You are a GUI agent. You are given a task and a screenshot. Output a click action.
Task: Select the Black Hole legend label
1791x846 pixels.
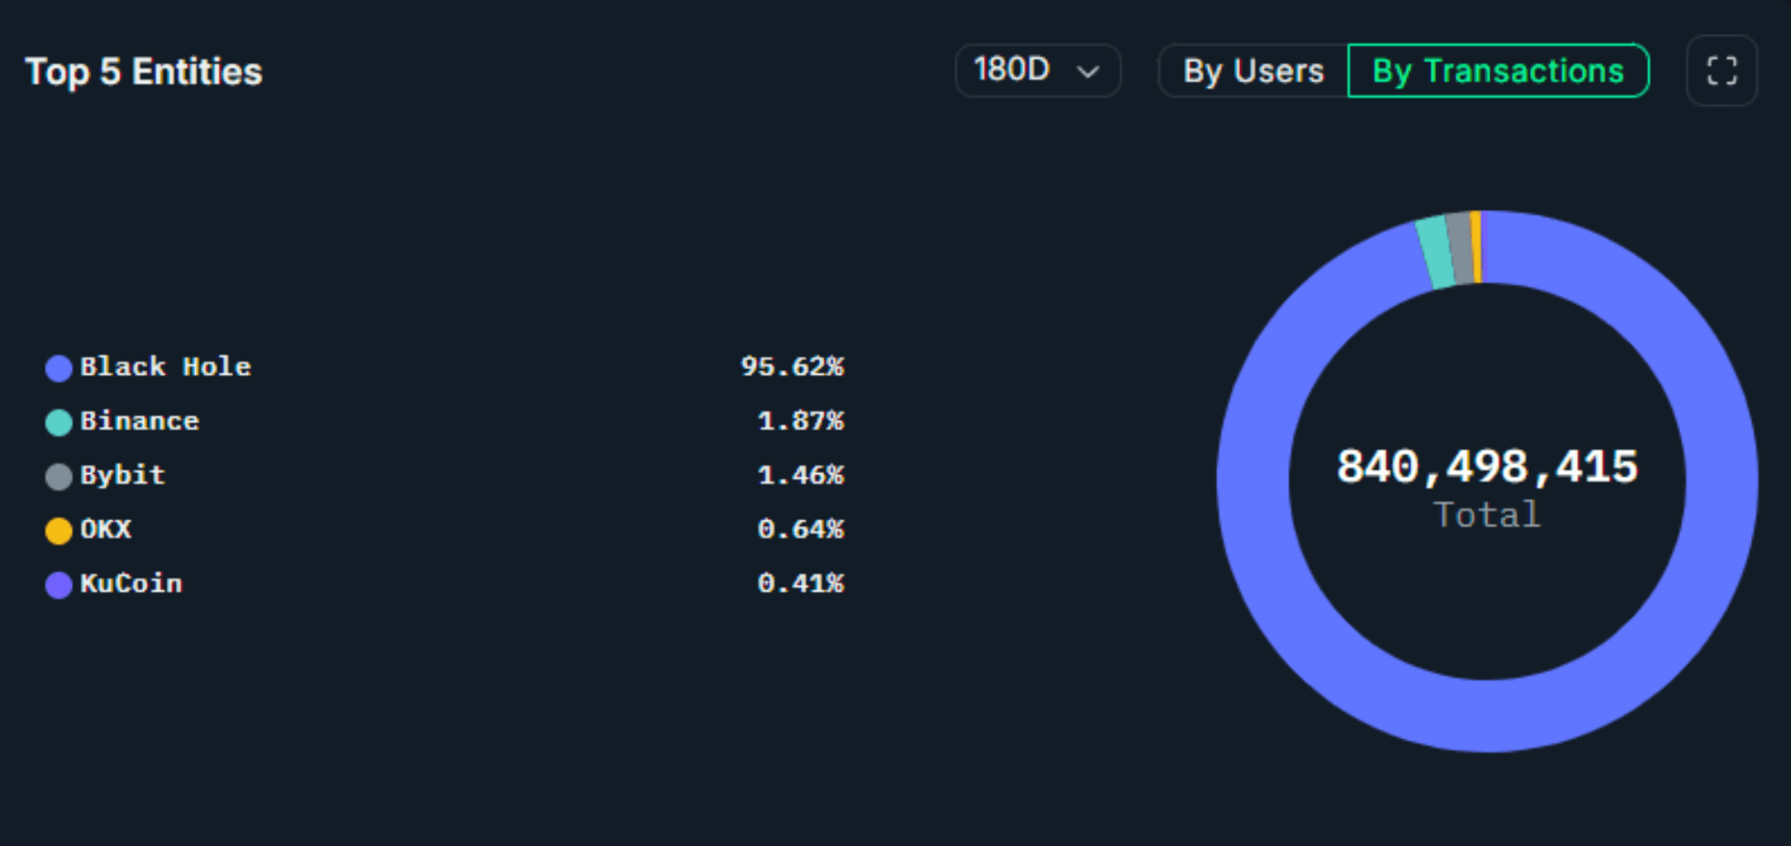(166, 367)
